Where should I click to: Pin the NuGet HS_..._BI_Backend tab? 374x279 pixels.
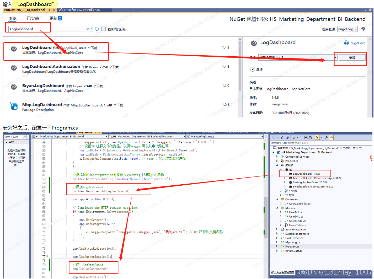click(x=49, y=10)
